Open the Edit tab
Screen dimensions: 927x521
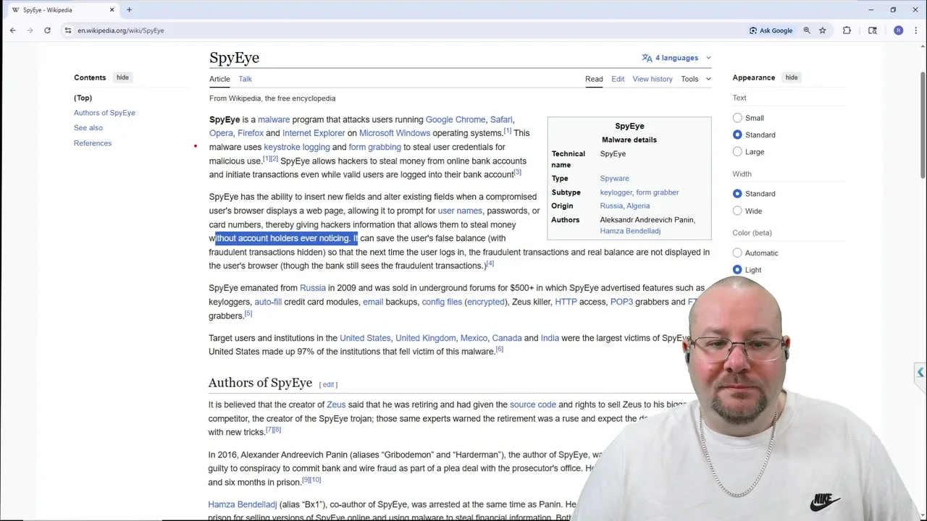pos(618,79)
